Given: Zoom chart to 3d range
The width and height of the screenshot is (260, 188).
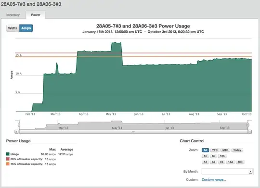Looking at the screenshot, I should tap(213, 162).
